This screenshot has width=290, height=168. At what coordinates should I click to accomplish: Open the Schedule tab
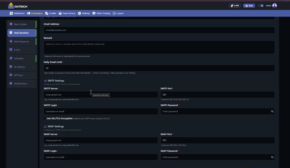pos(22,58)
